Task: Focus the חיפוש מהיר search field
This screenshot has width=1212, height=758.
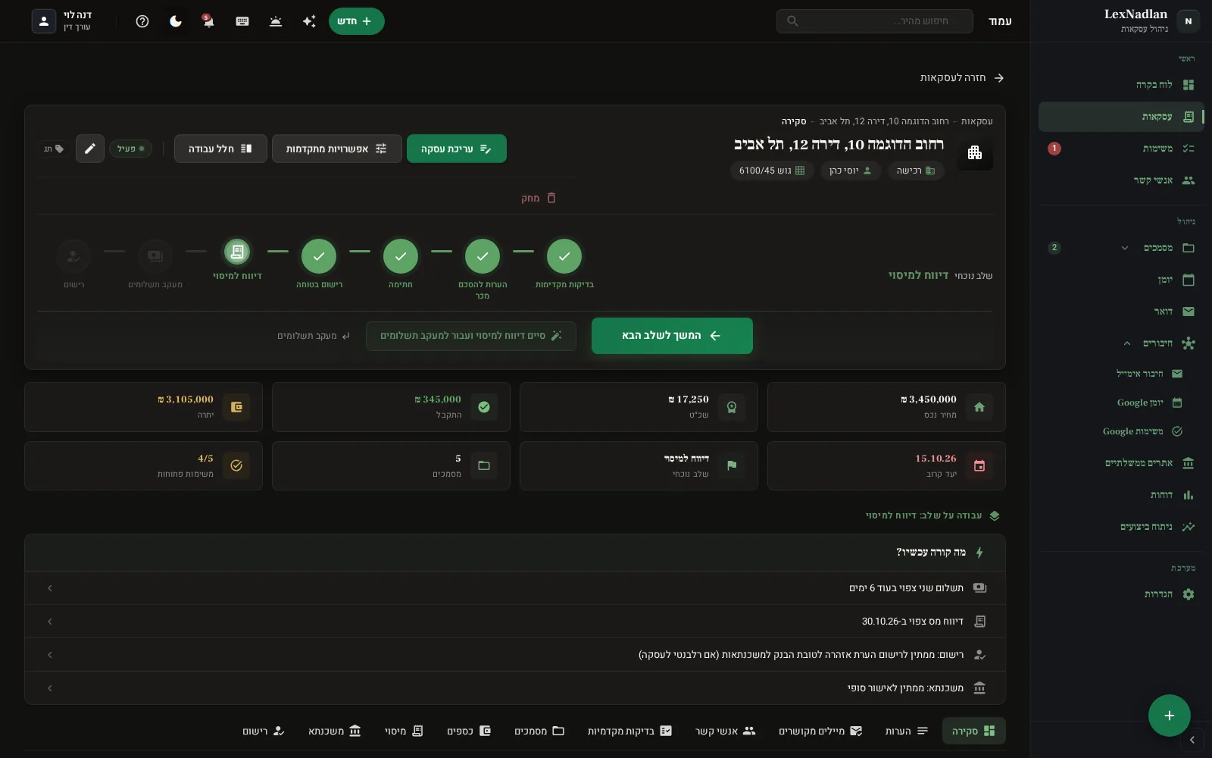Action: [874, 21]
